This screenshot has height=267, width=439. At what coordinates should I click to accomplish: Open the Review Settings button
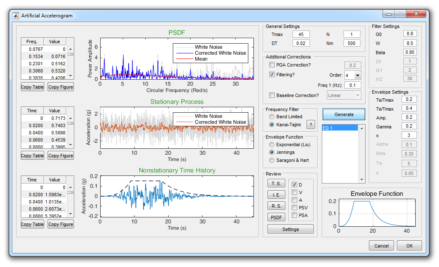(290, 229)
